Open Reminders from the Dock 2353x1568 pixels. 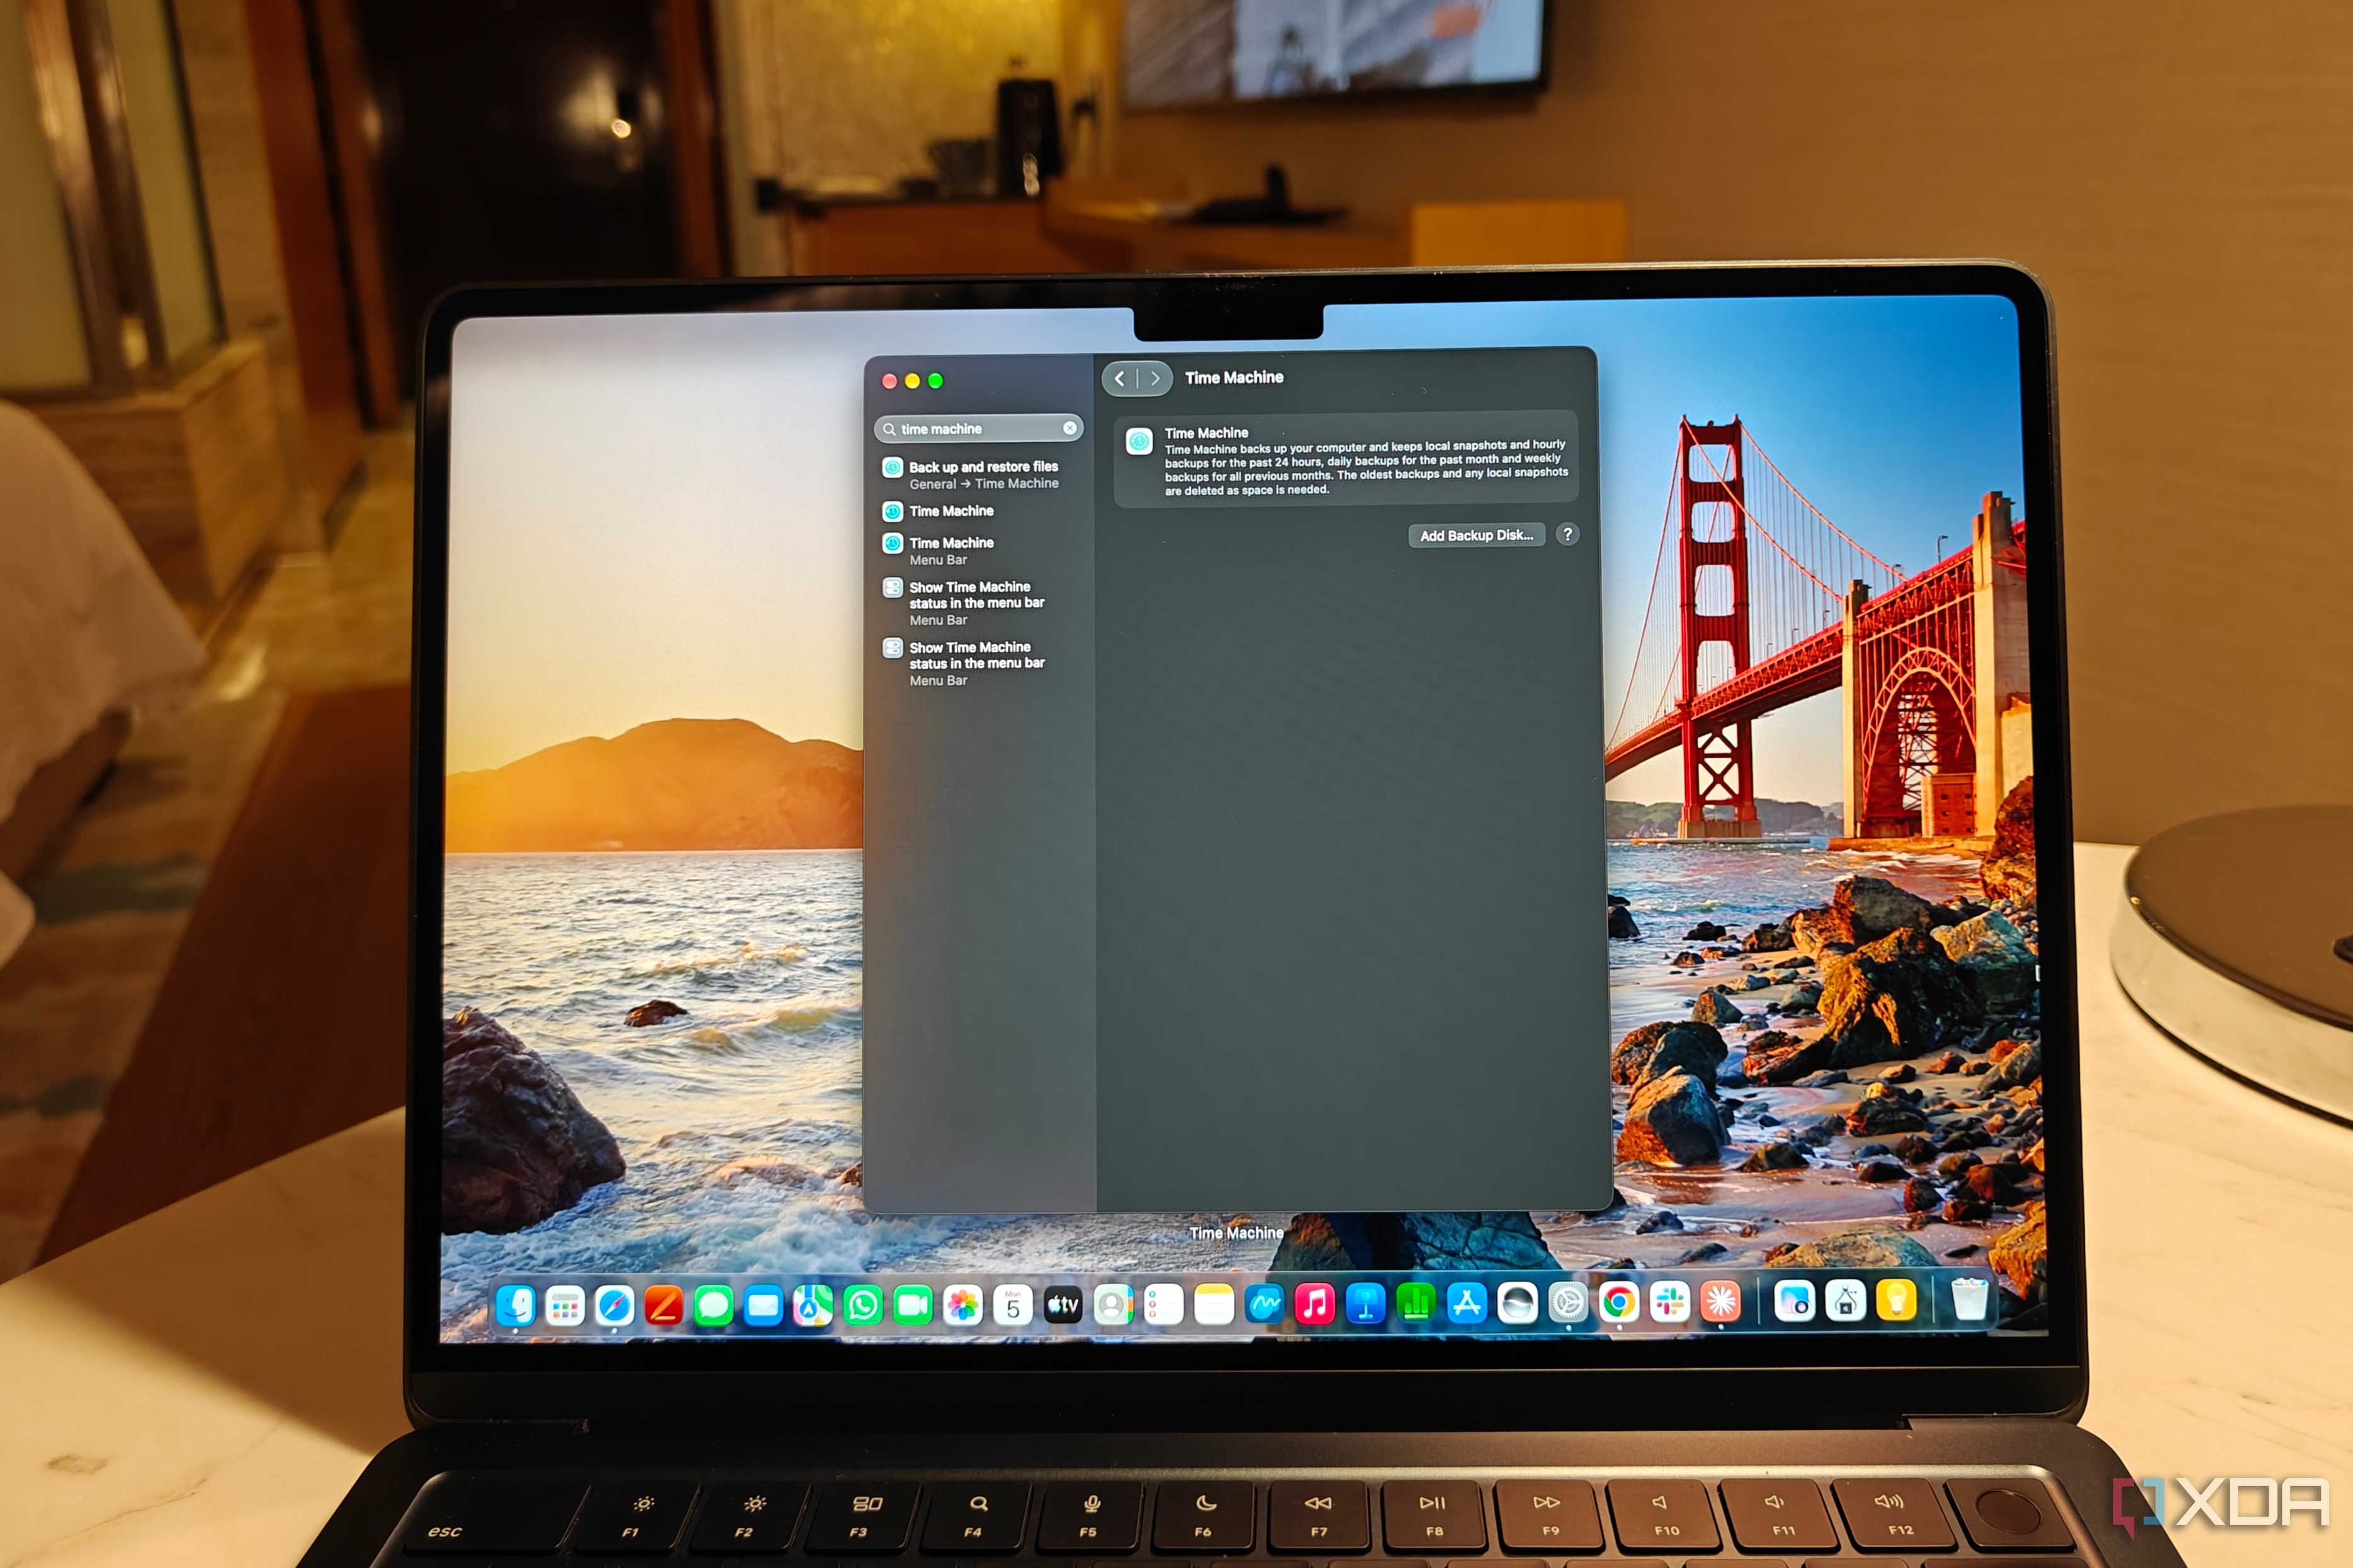[x=1163, y=1305]
